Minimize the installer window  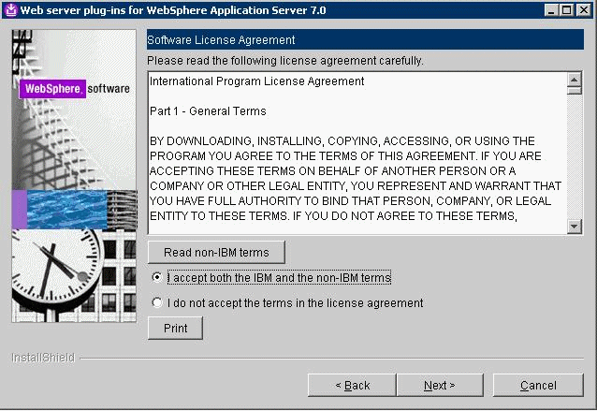point(551,10)
